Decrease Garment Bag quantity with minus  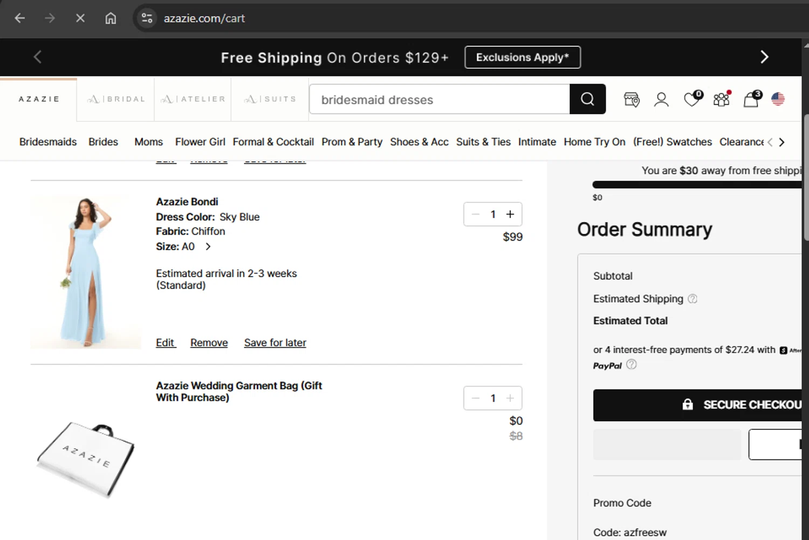(x=475, y=398)
